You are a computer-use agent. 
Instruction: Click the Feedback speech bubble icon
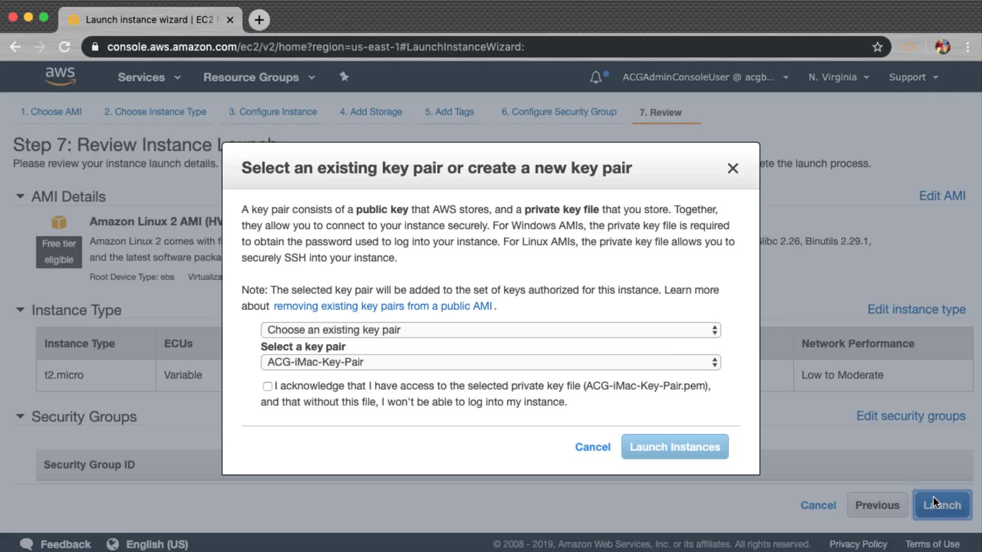(27, 544)
